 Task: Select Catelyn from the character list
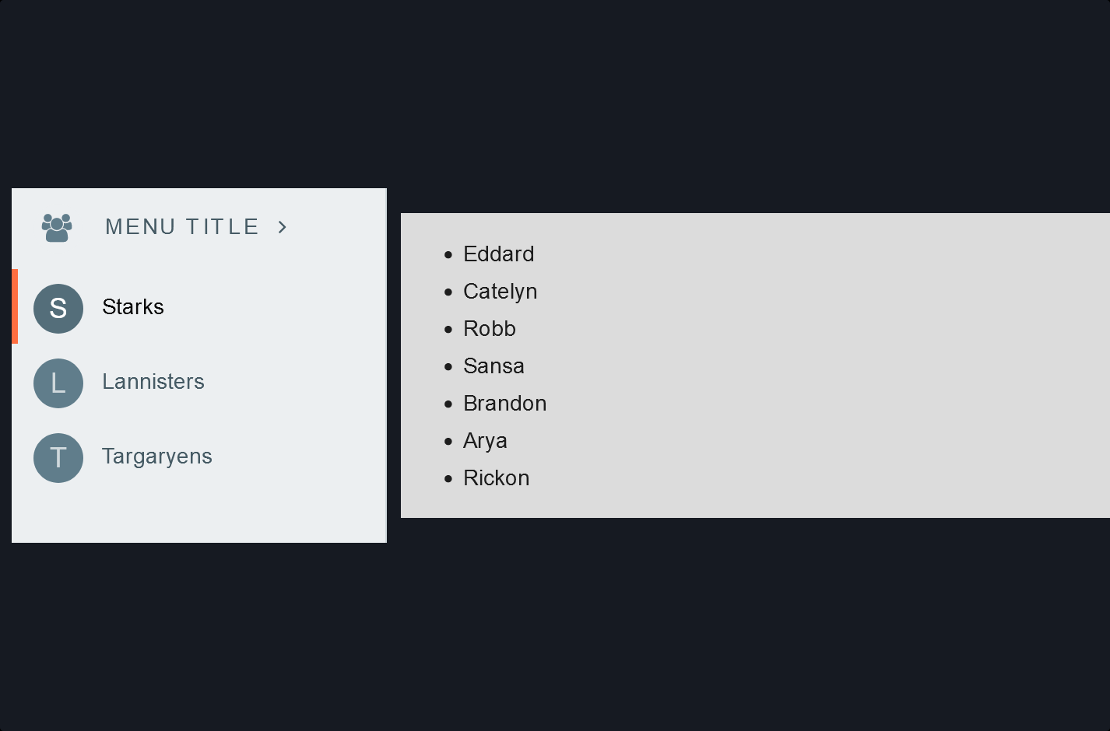tap(501, 292)
